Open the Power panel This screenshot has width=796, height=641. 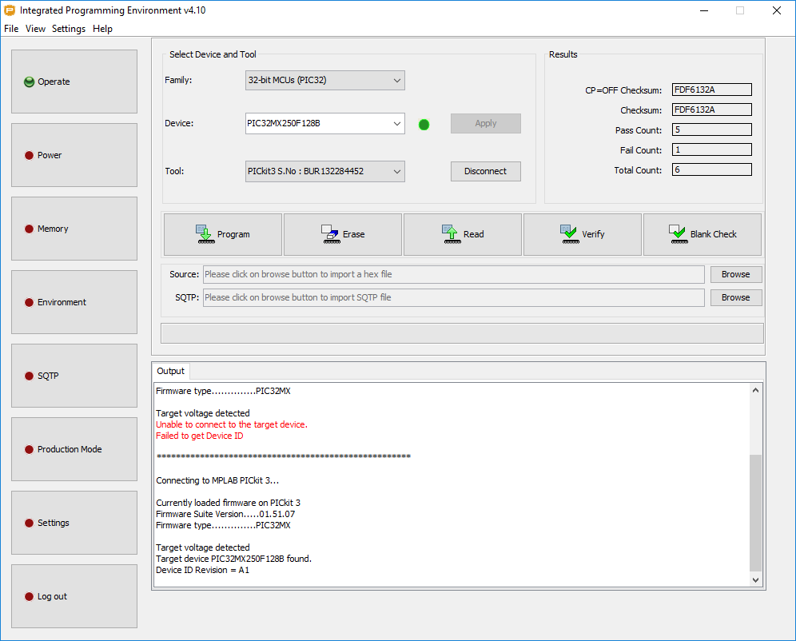[74, 155]
